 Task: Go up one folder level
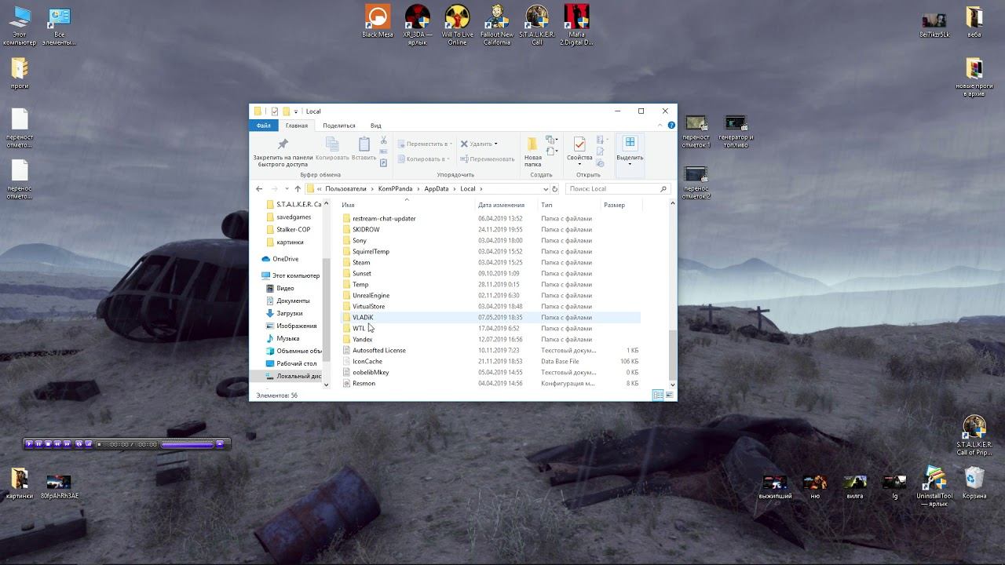coord(298,188)
